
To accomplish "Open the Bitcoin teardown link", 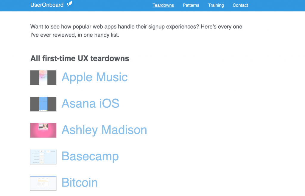I will [80, 183].
